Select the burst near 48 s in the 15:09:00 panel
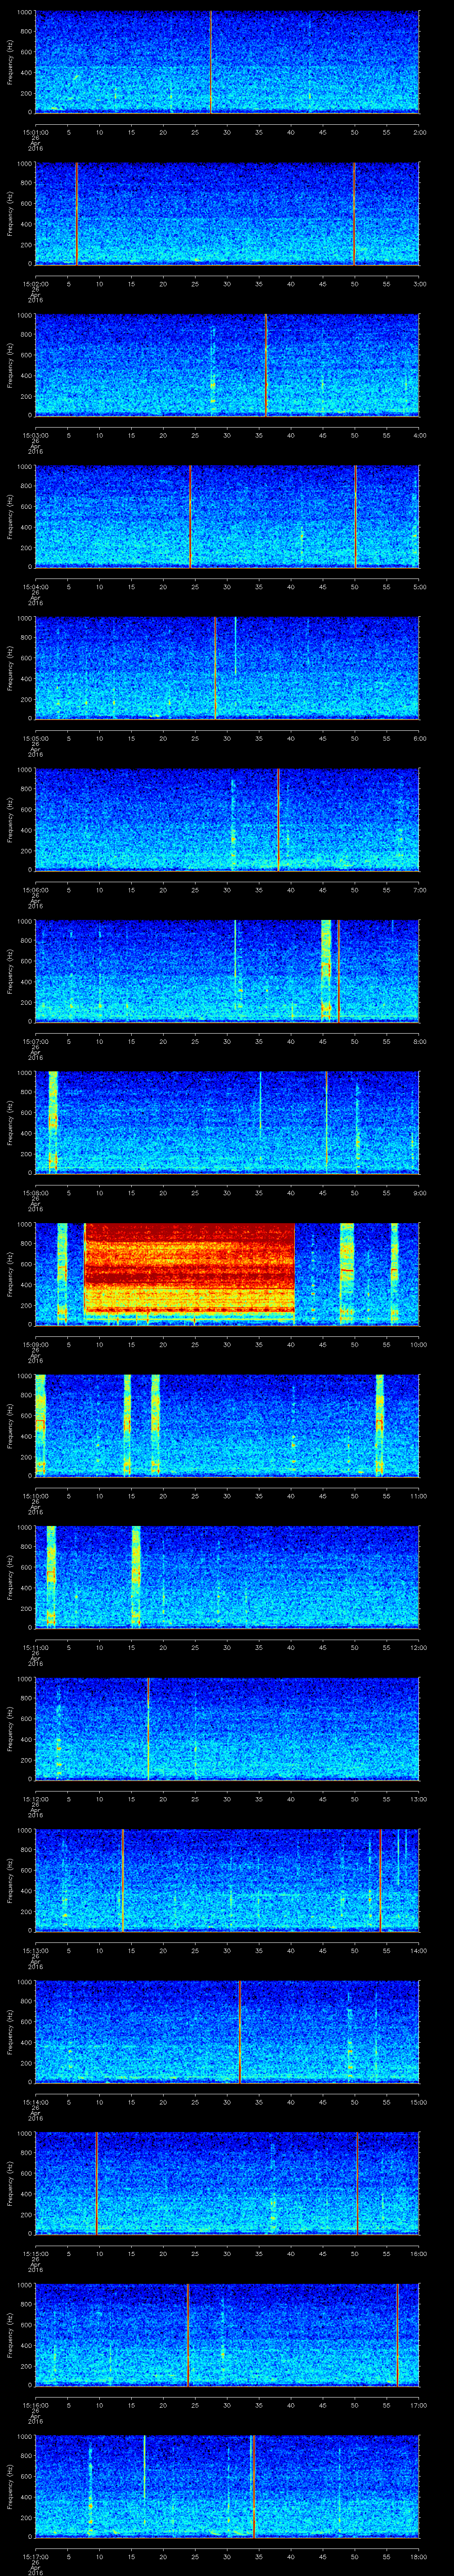 point(346,1273)
